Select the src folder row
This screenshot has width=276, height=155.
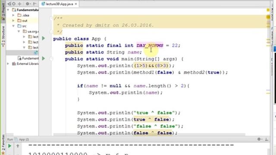(x=22, y=26)
